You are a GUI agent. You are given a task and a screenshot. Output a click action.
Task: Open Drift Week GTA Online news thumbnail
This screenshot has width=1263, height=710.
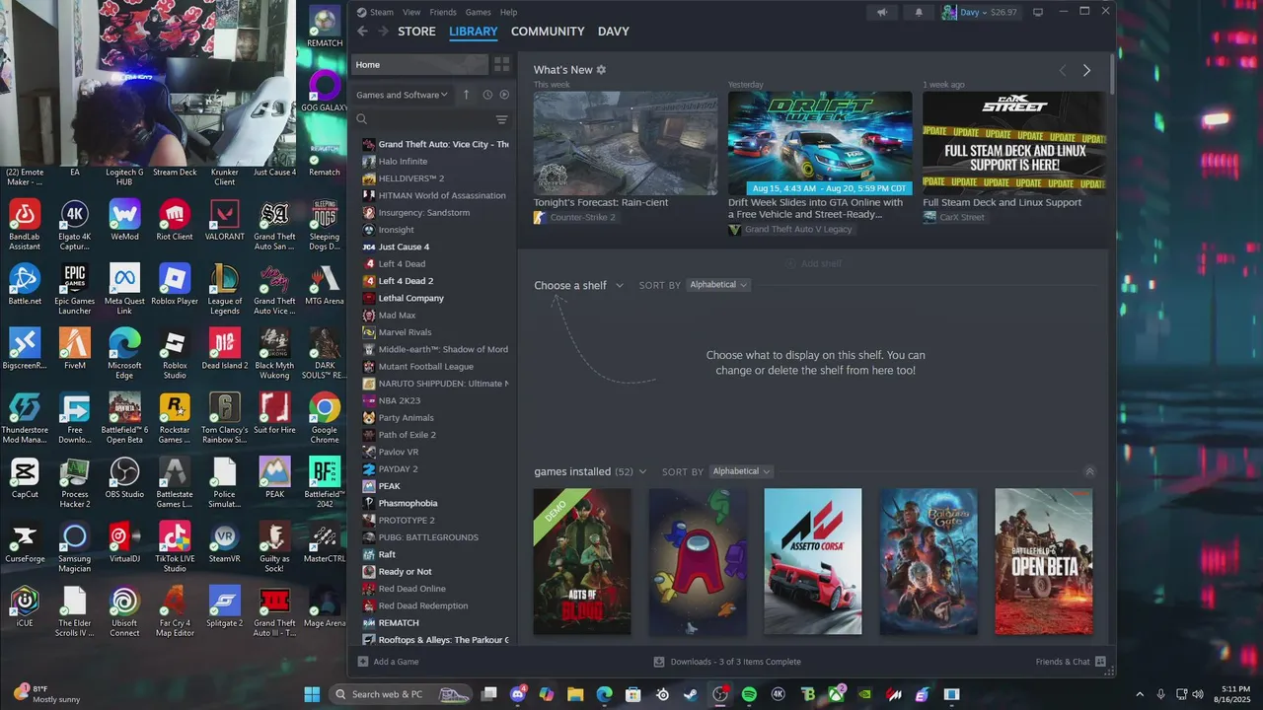pos(820,143)
